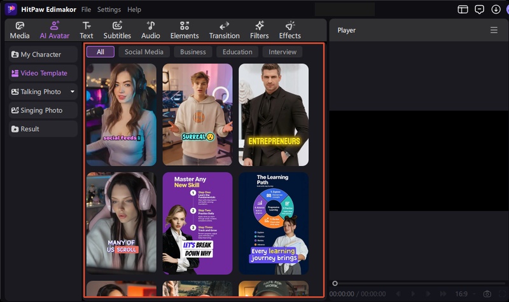The width and height of the screenshot is (509, 302).
Task: Click the snapshot camera icon in player
Action: tap(487, 294)
